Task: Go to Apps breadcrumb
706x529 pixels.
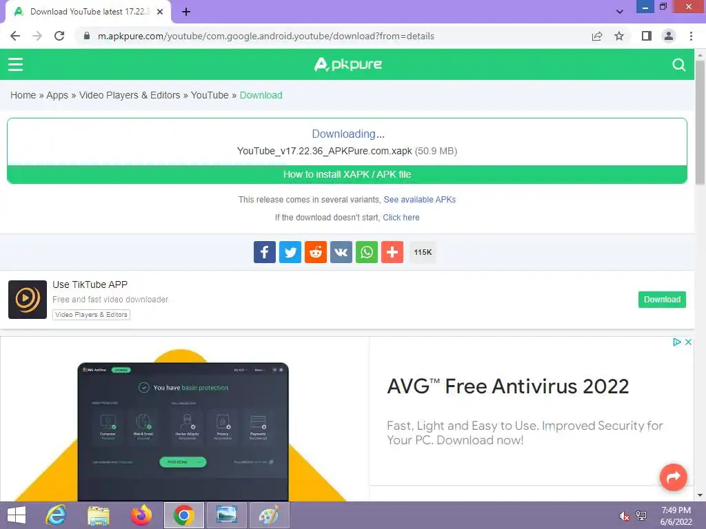Action: click(x=57, y=95)
